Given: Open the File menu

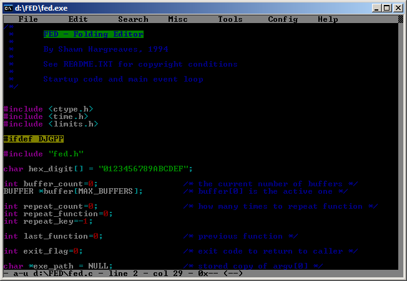Looking at the screenshot, I should click(28, 19).
